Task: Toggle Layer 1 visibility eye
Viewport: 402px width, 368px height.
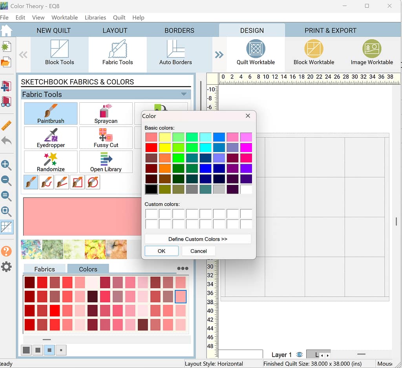Action: 300,355
